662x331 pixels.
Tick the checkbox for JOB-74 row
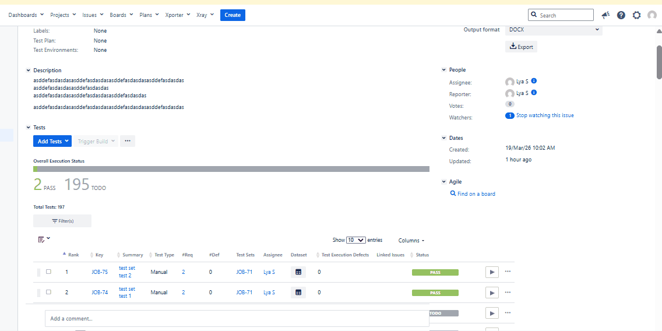(x=48, y=292)
